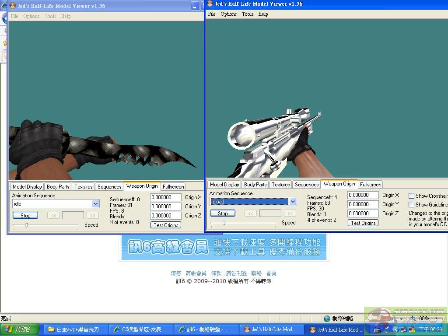The image size is (448, 336).
Task: Open the 廣告刊登 footer link
Action: 236,273
